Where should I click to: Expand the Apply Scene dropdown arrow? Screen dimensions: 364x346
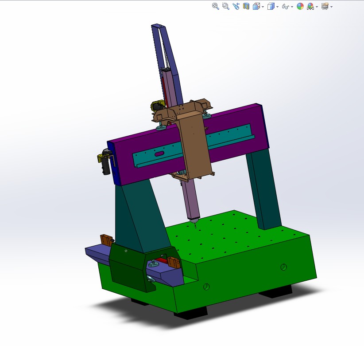(317, 7)
